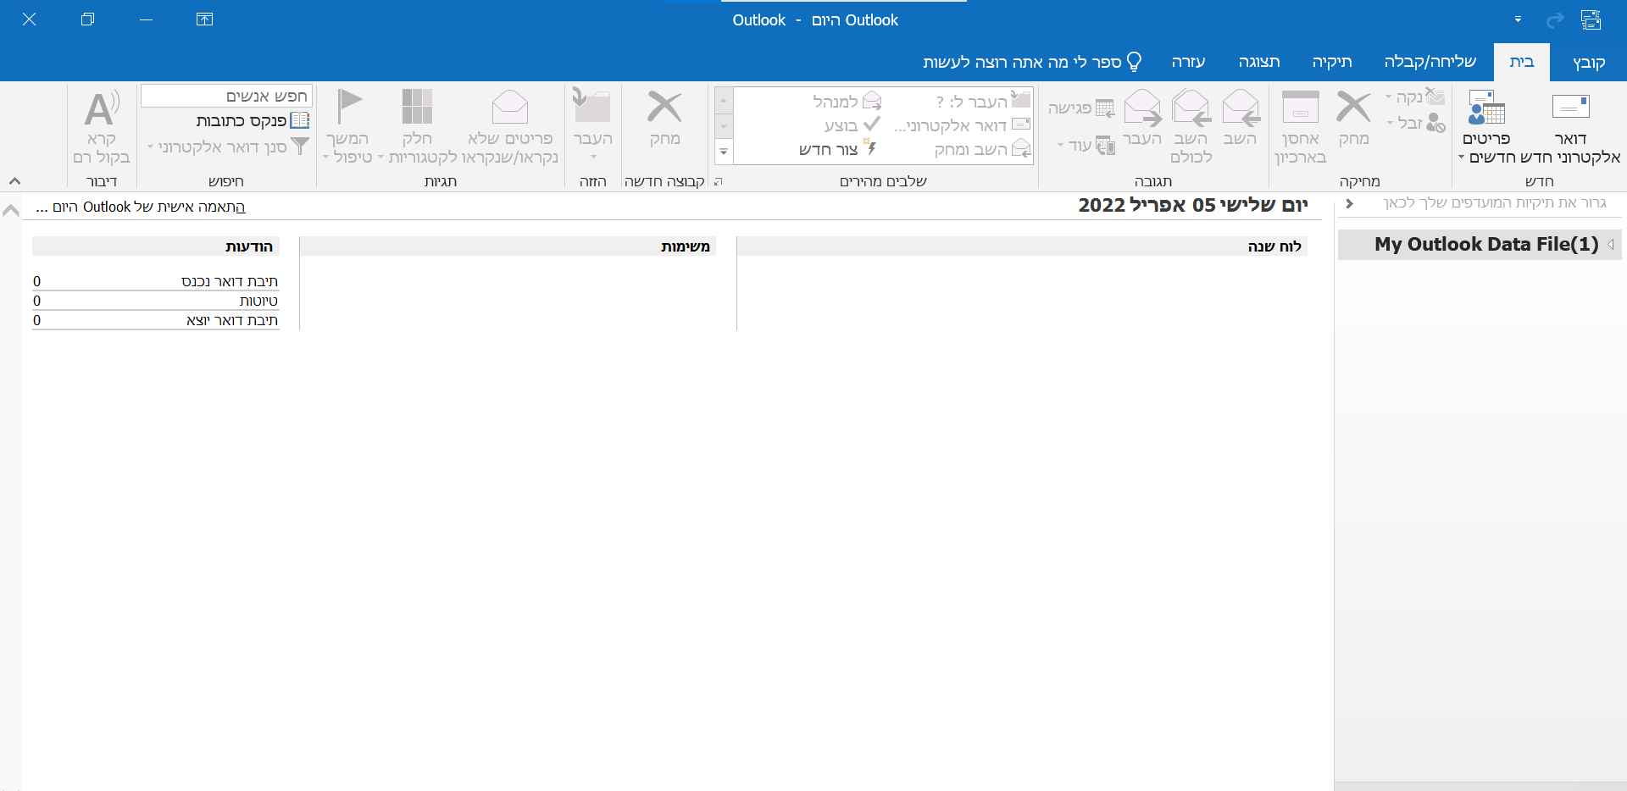Viewport: 1627px width, 791px height.
Task: Open the נקה clean up dropdown
Action: [1414, 97]
